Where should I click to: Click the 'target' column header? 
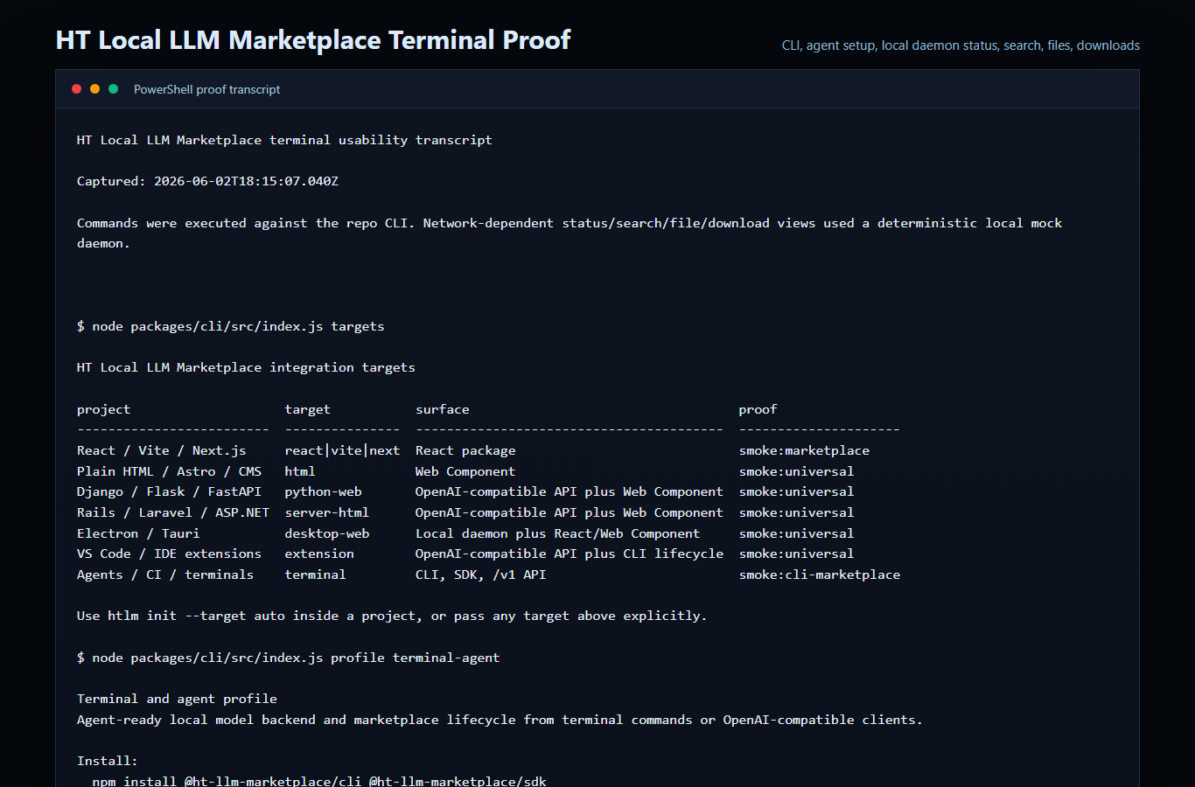tap(308, 409)
